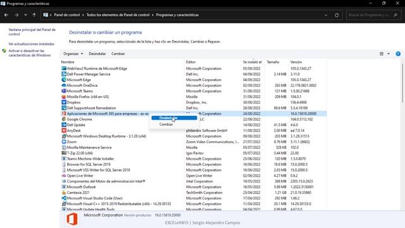Click the Open Live Writer icon
Viewport: 405px width, 228px height.
64,175
